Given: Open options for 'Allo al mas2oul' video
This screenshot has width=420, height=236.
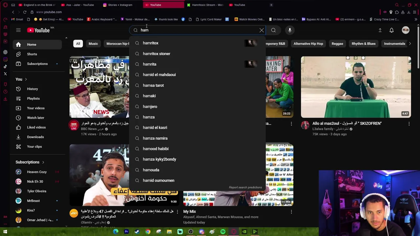Looking at the screenshot, I should point(409,124).
